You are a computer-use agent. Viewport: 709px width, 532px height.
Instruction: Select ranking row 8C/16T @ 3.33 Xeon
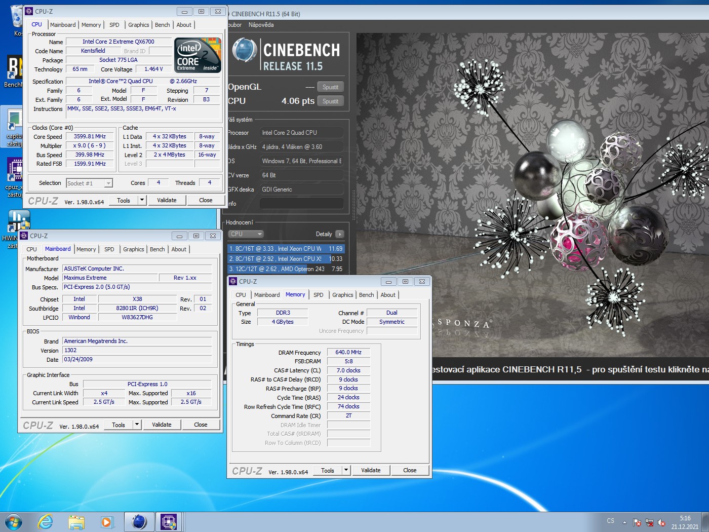286,249
